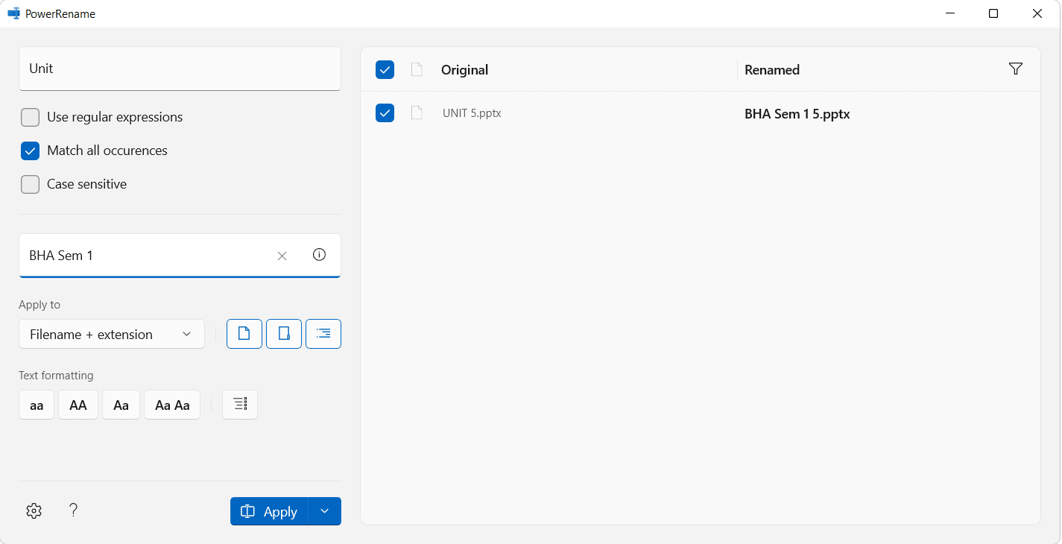This screenshot has height=544, width=1062.
Task: Apply lowercase 'aa' text formatting
Action: point(37,405)
